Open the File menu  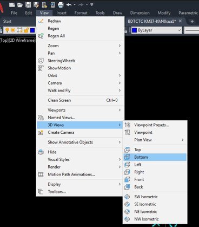click(x=14, y=13)
